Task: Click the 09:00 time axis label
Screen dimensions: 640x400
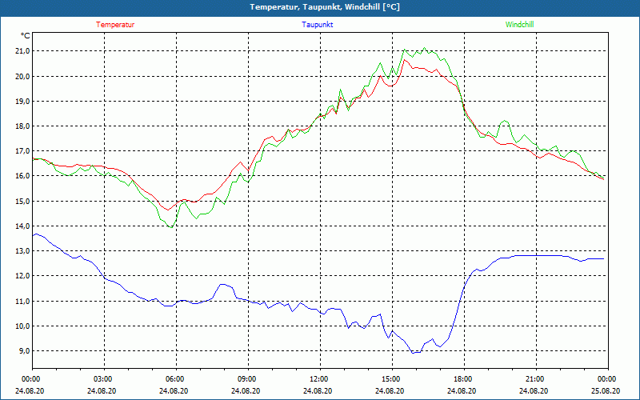Action: click(x=246, y=379)
